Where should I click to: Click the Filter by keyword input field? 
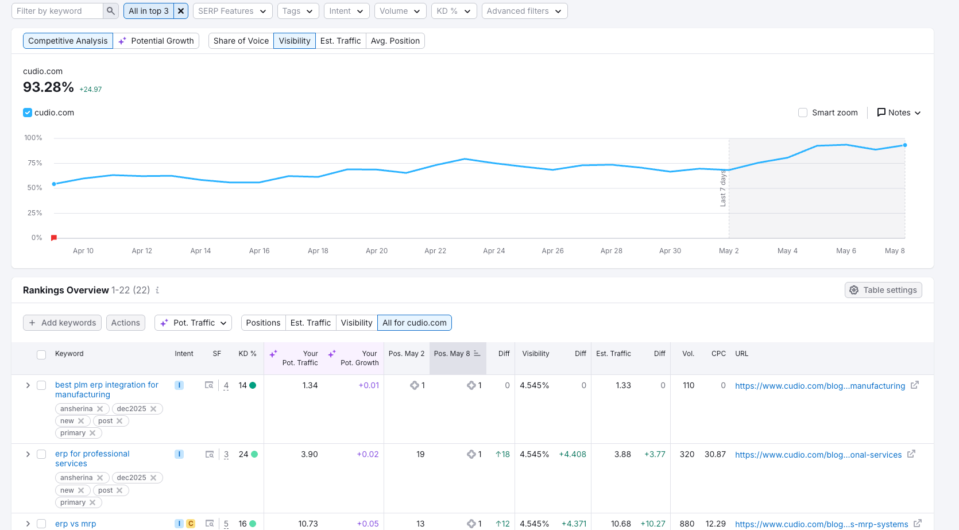pos(57,11)
